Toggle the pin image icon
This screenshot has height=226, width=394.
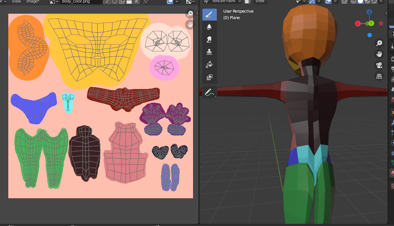146,1
